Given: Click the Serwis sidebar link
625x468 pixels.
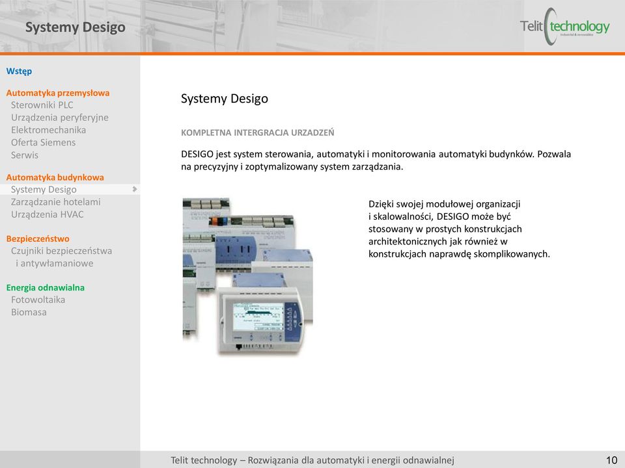Looking at the screenshot, I should click(x=25, y=155).
